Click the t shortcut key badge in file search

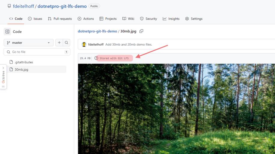point(66,52)
